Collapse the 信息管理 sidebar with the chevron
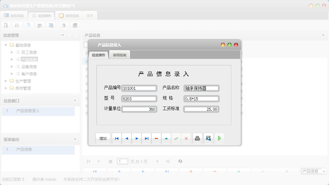This screenshot has width=329, height=185. point(63,35)
